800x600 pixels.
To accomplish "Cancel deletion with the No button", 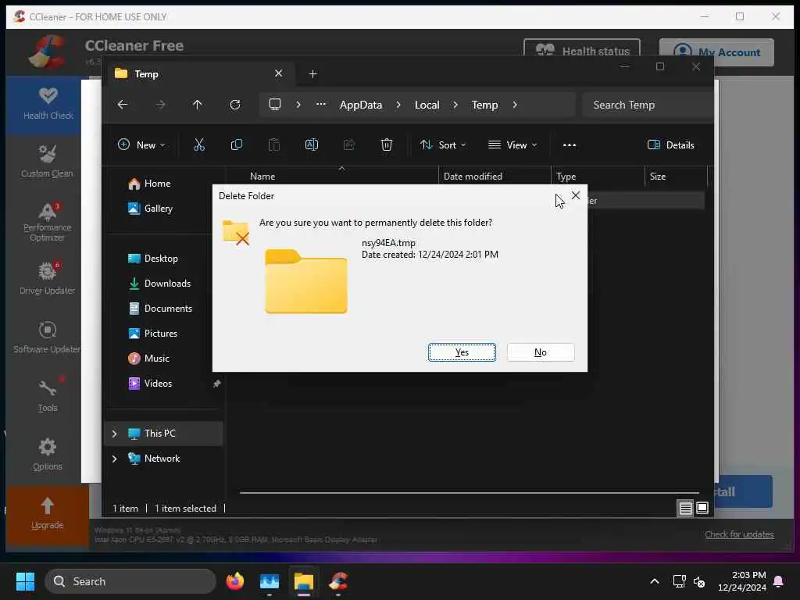I will (x=541, y=352).
